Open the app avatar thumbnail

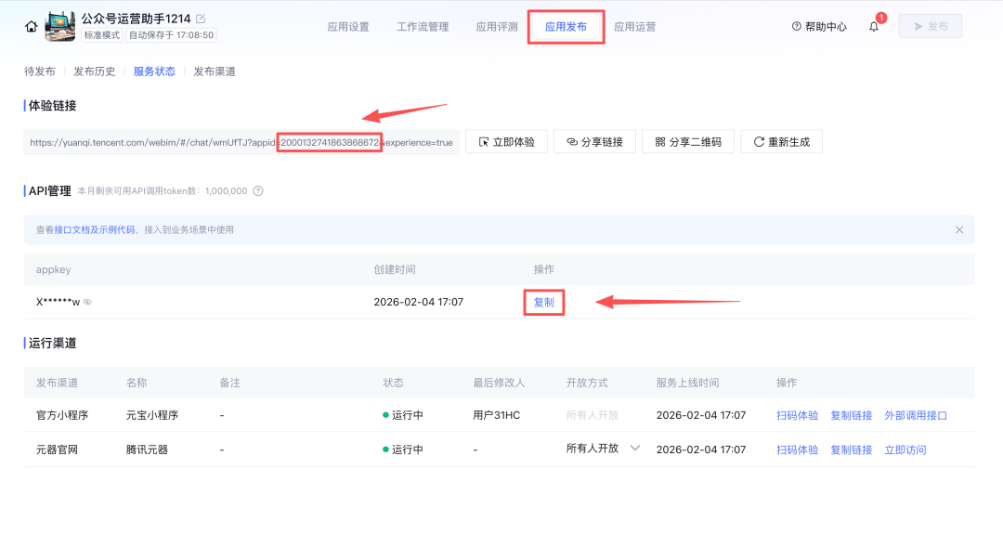click(60, 26)
